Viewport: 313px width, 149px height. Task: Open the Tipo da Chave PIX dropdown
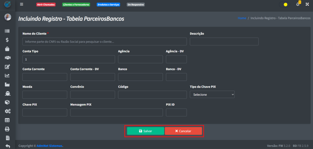click(x=212, y=95)
